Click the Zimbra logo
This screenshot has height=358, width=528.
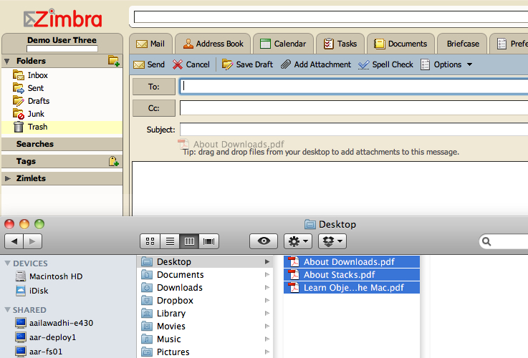coord(63,19)
